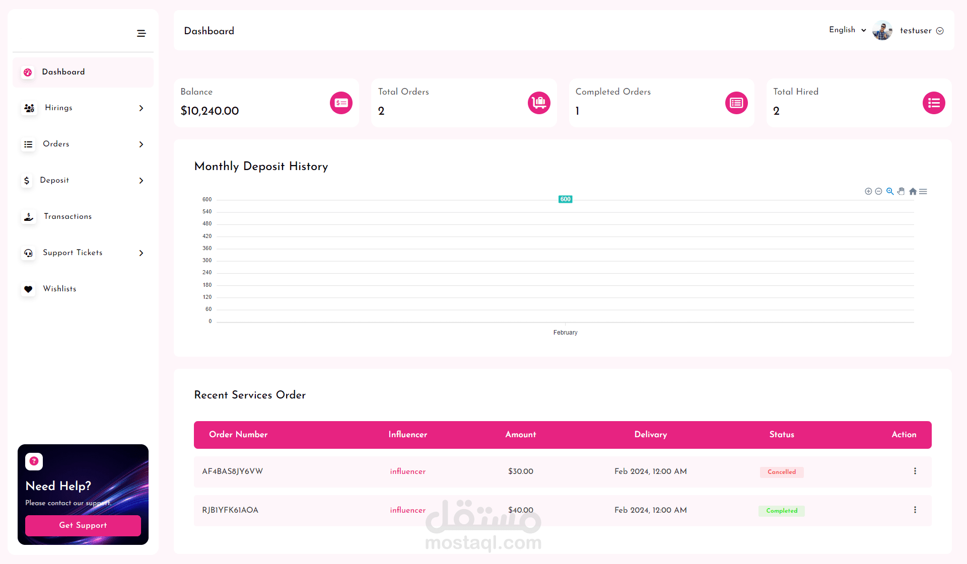
Task: Activate the chart panning hand tool
Action: pyautogui.click(x=901, y=191)
